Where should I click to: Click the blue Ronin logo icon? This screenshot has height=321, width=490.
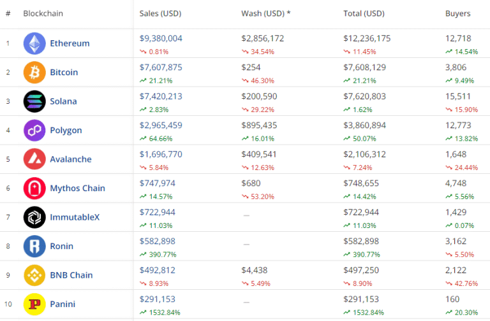(34, 246)
